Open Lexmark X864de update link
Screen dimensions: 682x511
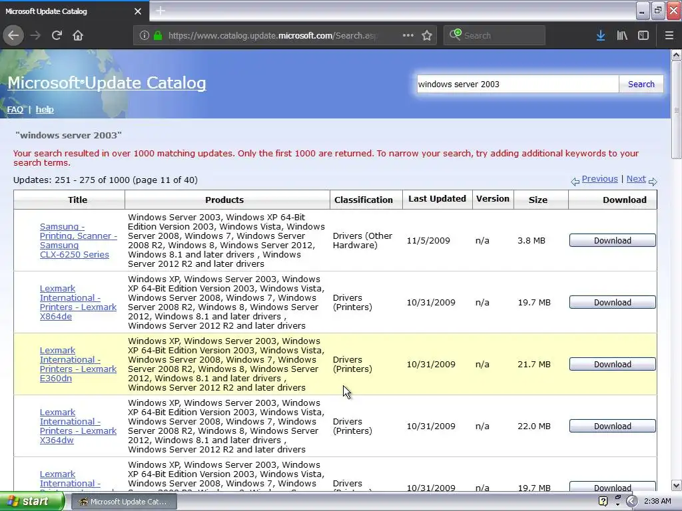click(79, 303)
